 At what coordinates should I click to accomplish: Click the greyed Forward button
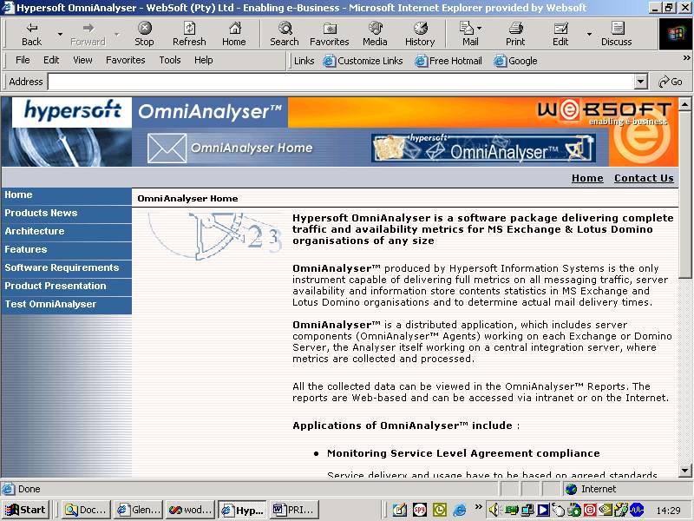coord(88,34)
